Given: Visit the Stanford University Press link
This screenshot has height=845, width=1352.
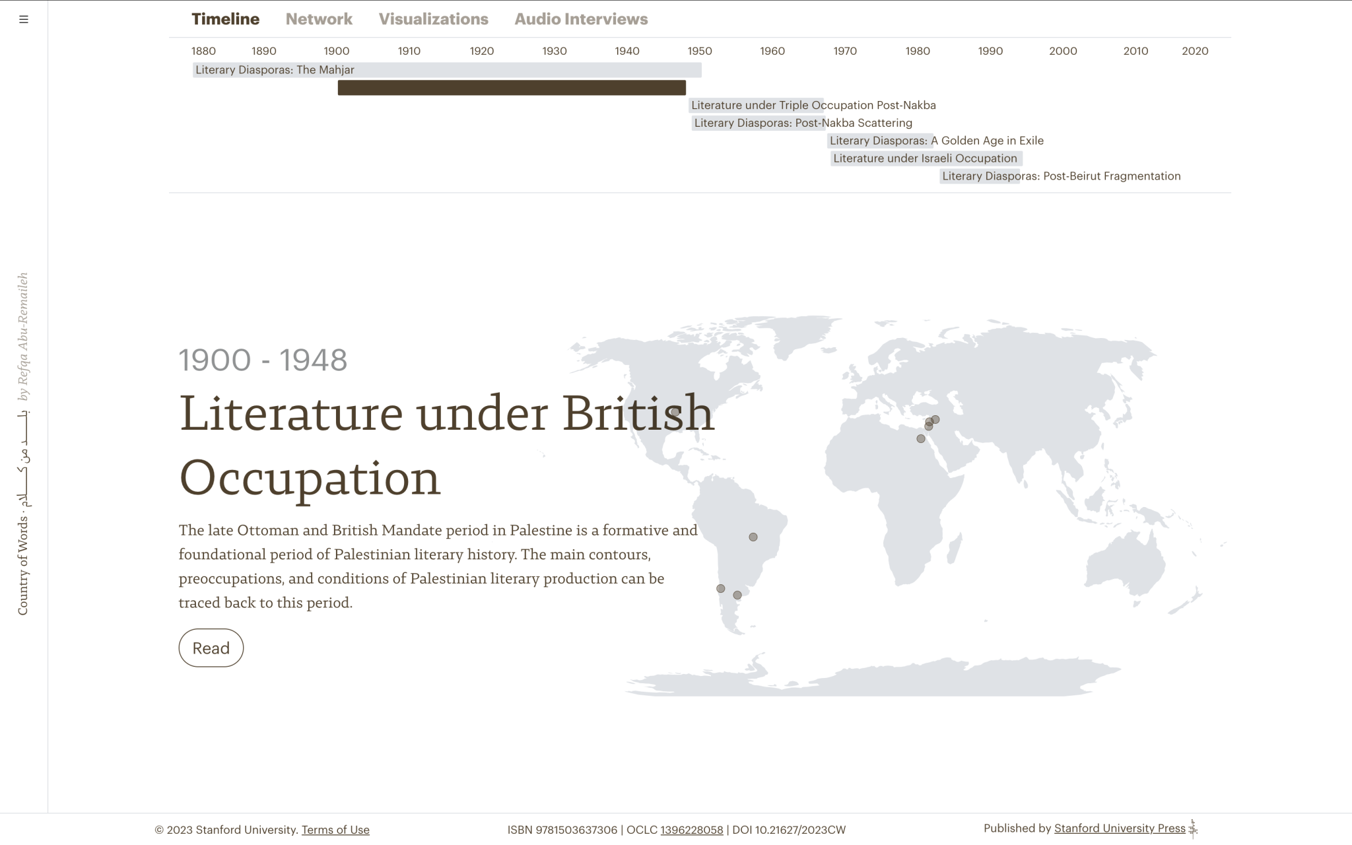Looking at the screenshot, I should click(x=1120, y=828).
